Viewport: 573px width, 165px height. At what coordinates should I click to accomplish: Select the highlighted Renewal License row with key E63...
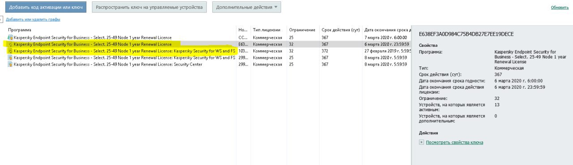(209, 45)
